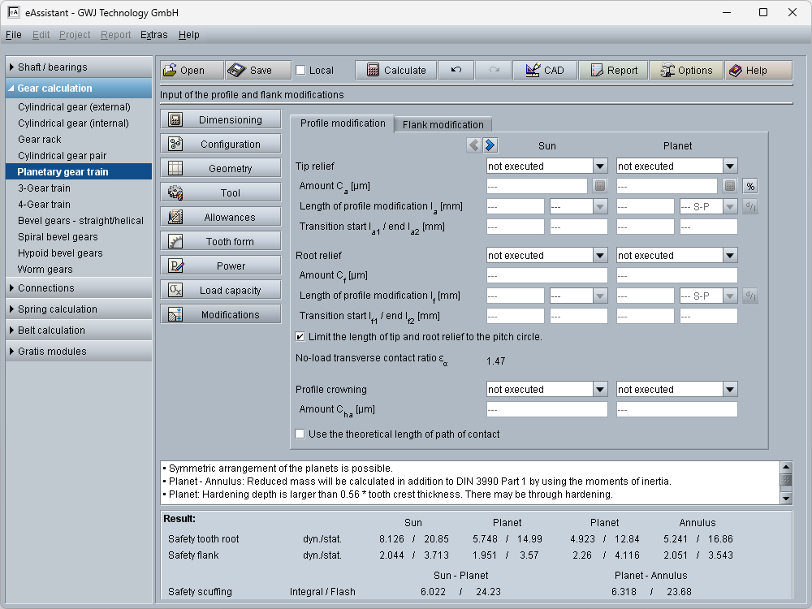This screenshot has height=609, width=812.
Task: Open the Extras menu
Action: point(153,35)
